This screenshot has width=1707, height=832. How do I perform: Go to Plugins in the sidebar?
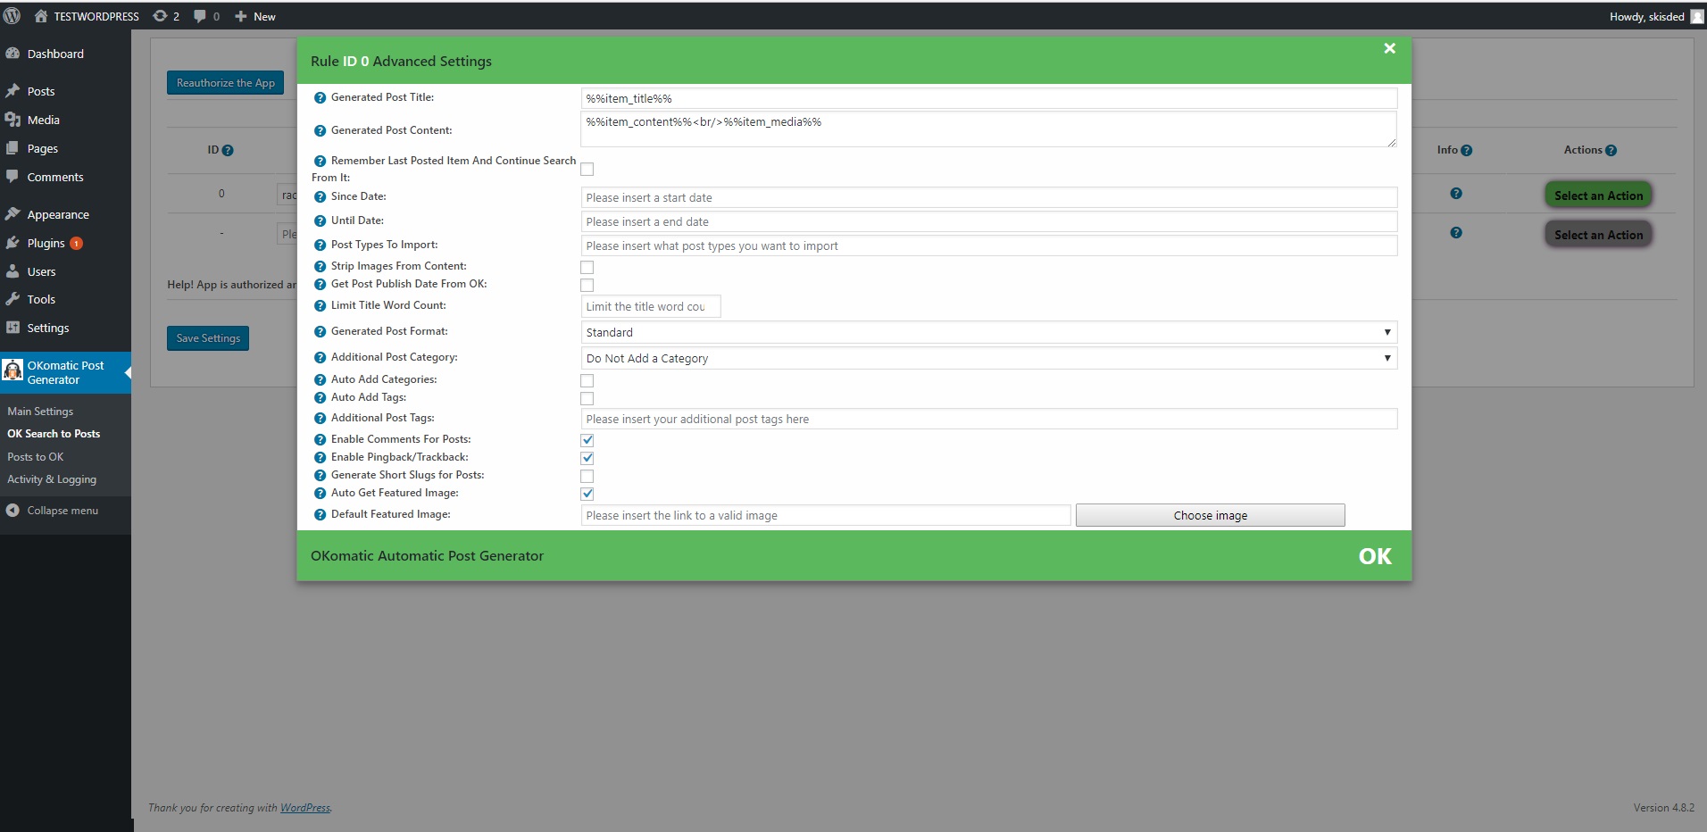pyautogui.click(x=46, y=243)
